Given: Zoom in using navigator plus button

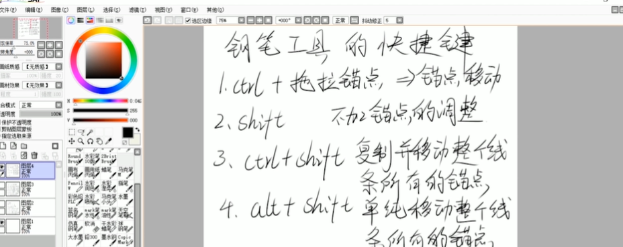Looking at the screenshot, I should pyautogui.click(x=50, y=45).
